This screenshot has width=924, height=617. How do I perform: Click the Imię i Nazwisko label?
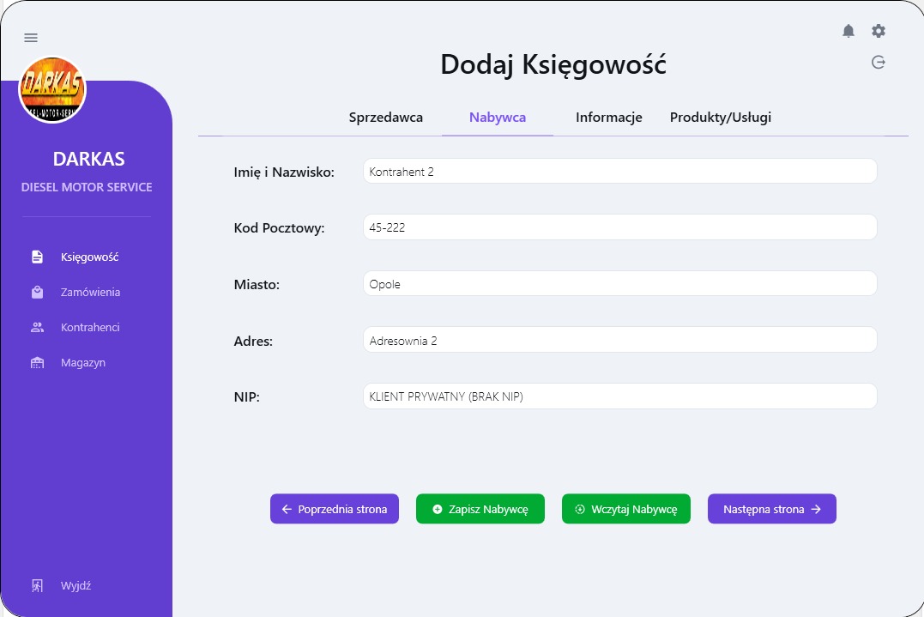tap(284, 172)
